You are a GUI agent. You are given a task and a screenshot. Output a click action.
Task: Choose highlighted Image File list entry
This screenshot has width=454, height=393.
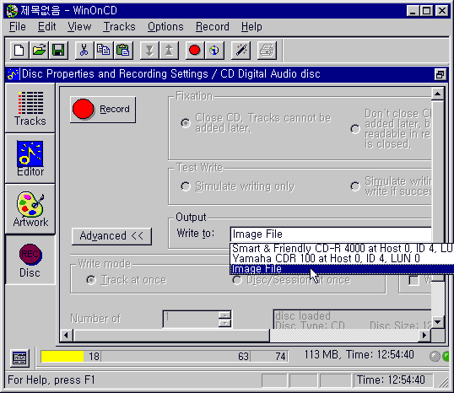(x=342, y=269)
